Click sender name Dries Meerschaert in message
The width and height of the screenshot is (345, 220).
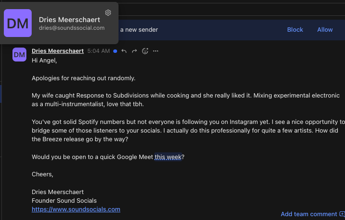coord(58,51)
